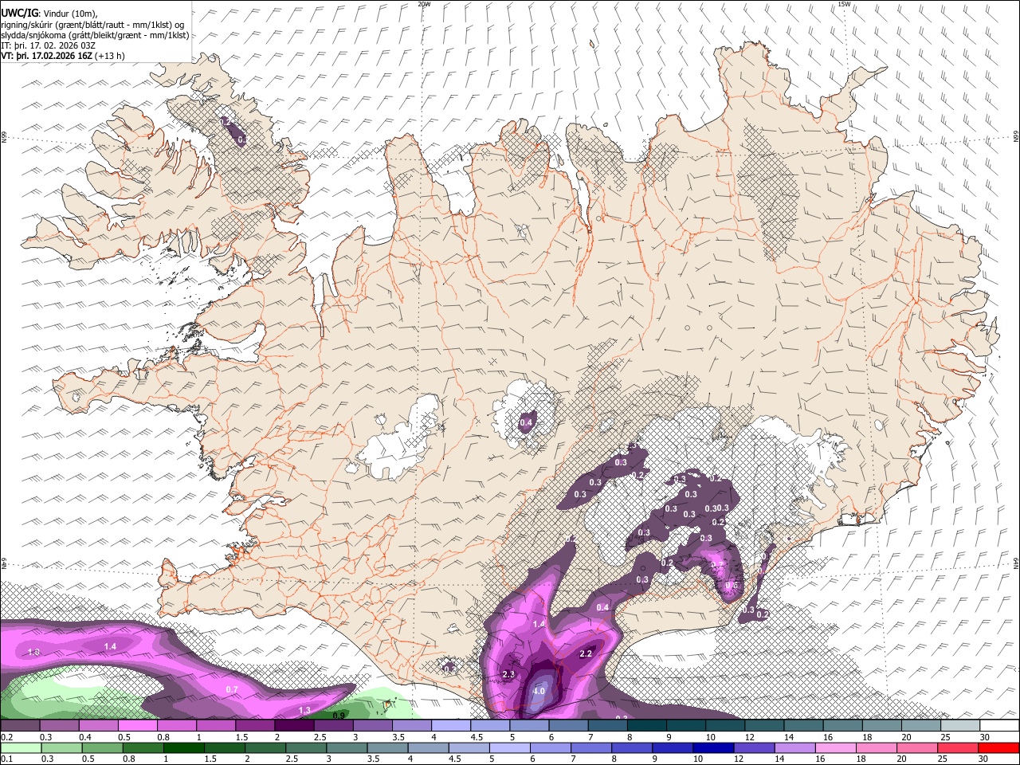Click the "2.3" precipitation value on the map
The height and width of the screenshot is (765, 1020).
tap(509, 674)
